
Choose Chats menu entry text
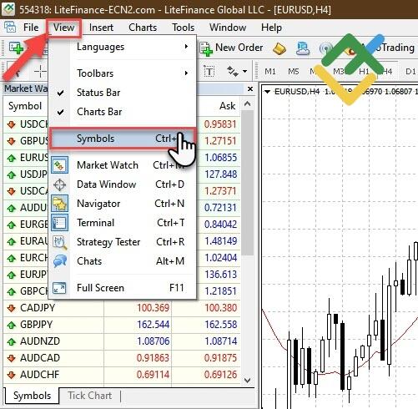click(89, 261)
